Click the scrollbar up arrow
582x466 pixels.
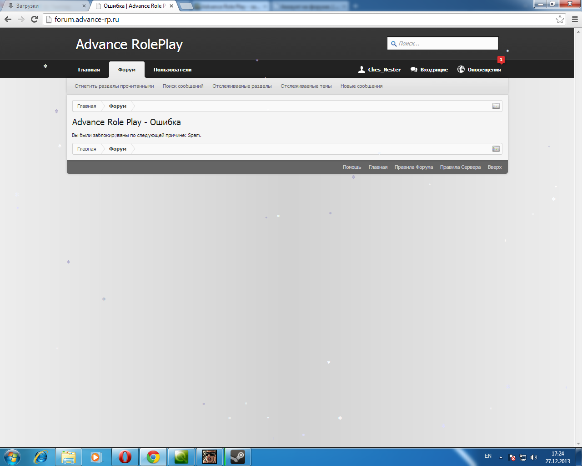[x=578, y=31]
